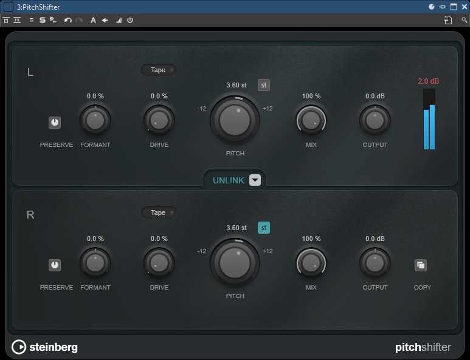Click the first toolbar icon, the rack view button

[x=6, y=20]
